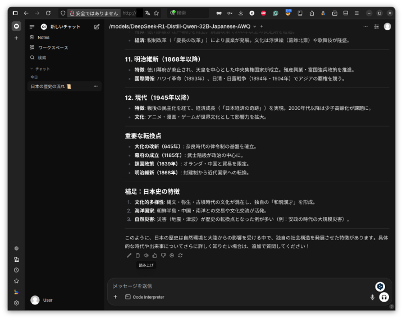Click 新しいチャット in the sidebar header

click(65, 27)
